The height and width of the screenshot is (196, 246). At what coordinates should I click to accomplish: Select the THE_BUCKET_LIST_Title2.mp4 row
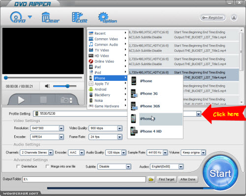pyautogui.click(x=184, y=48)
